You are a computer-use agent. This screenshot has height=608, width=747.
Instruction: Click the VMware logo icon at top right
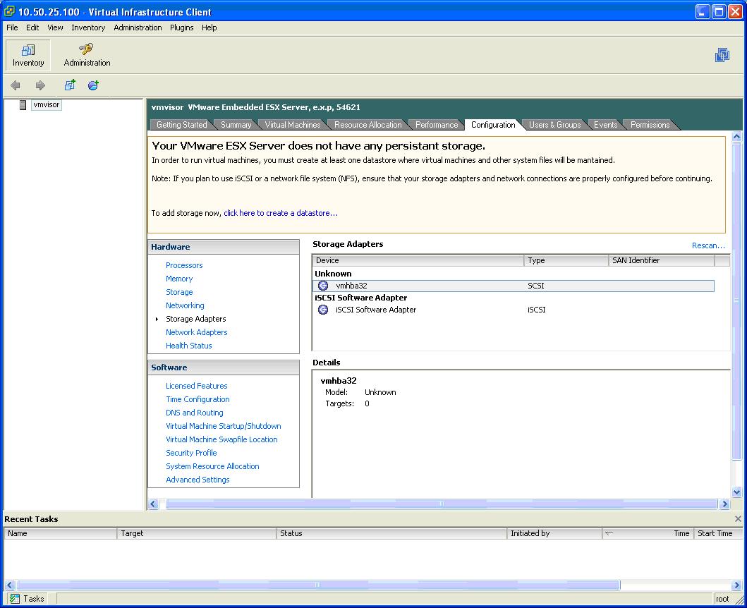click(x=722, y=55)
